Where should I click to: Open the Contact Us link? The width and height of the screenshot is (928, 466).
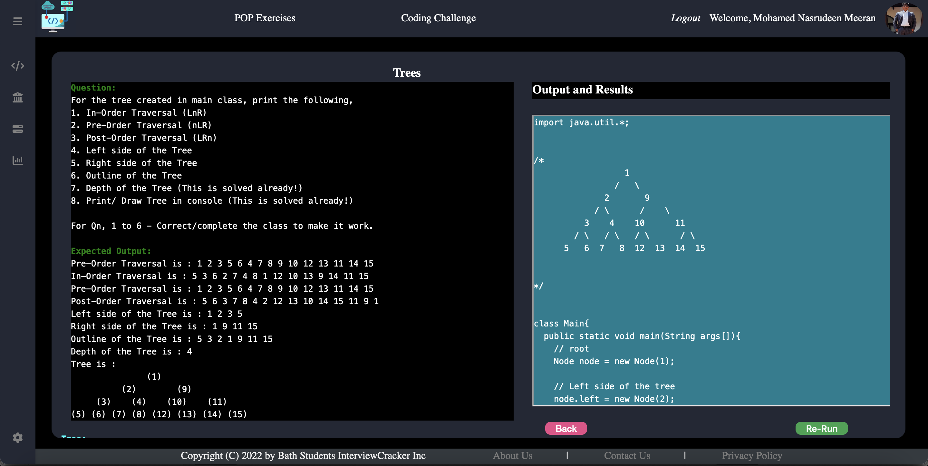tap(627, 455)
